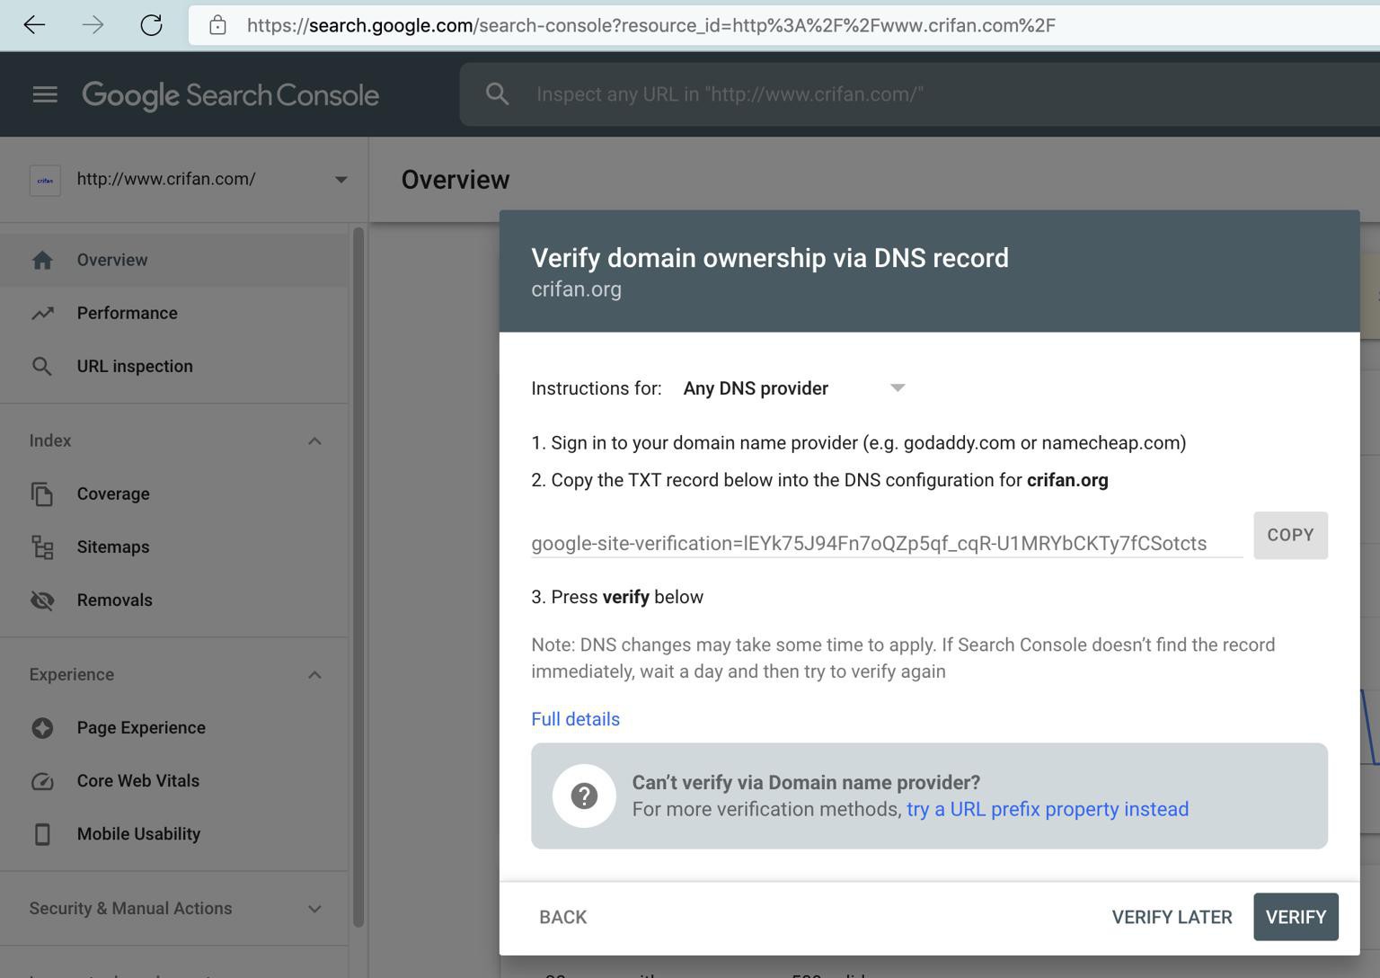
Task: Click the Removals crossed-eye icon
Action: click(x=42, y=600)
